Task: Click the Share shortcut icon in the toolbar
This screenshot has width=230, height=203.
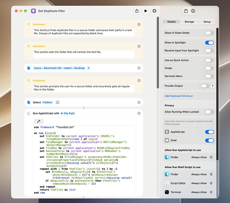Action: (x=137, y=11)
